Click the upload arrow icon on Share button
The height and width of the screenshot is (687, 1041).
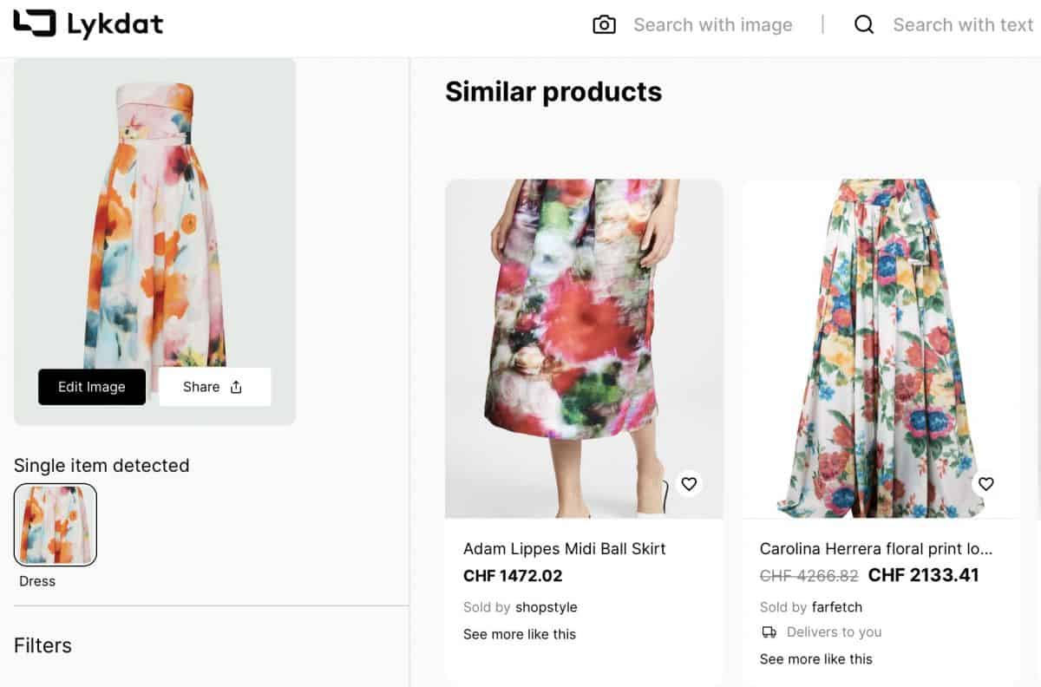234,386
